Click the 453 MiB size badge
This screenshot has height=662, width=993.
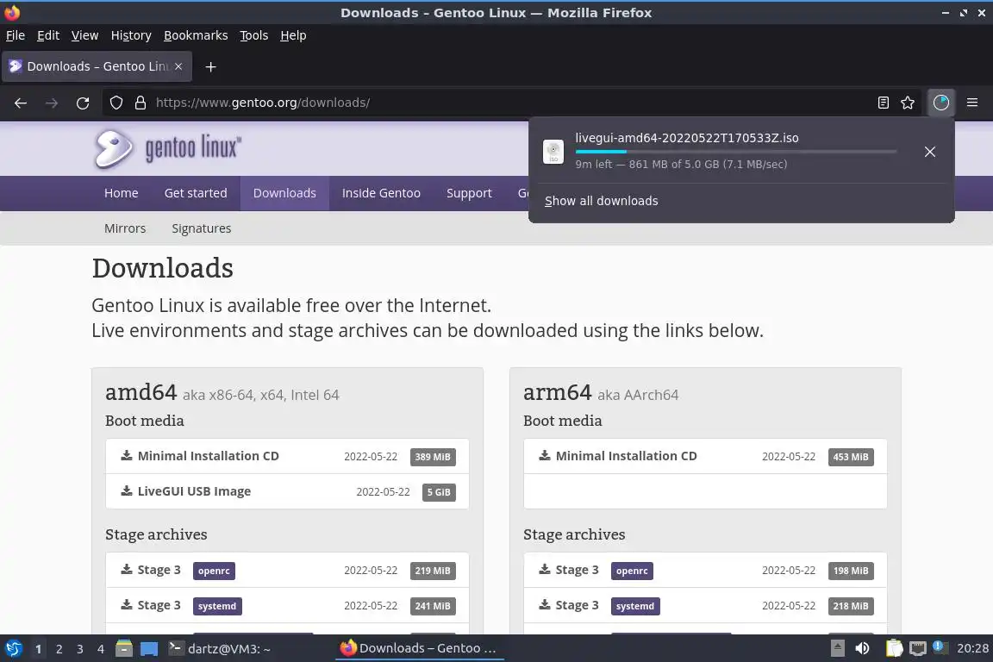pos(851,457)
